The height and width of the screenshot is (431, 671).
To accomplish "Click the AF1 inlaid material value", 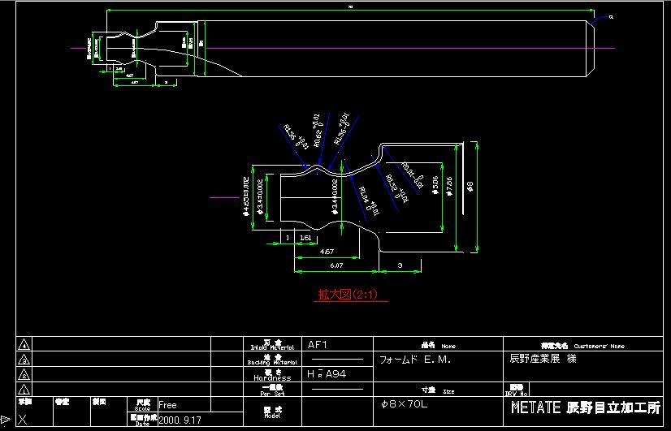I will point(317,344).
